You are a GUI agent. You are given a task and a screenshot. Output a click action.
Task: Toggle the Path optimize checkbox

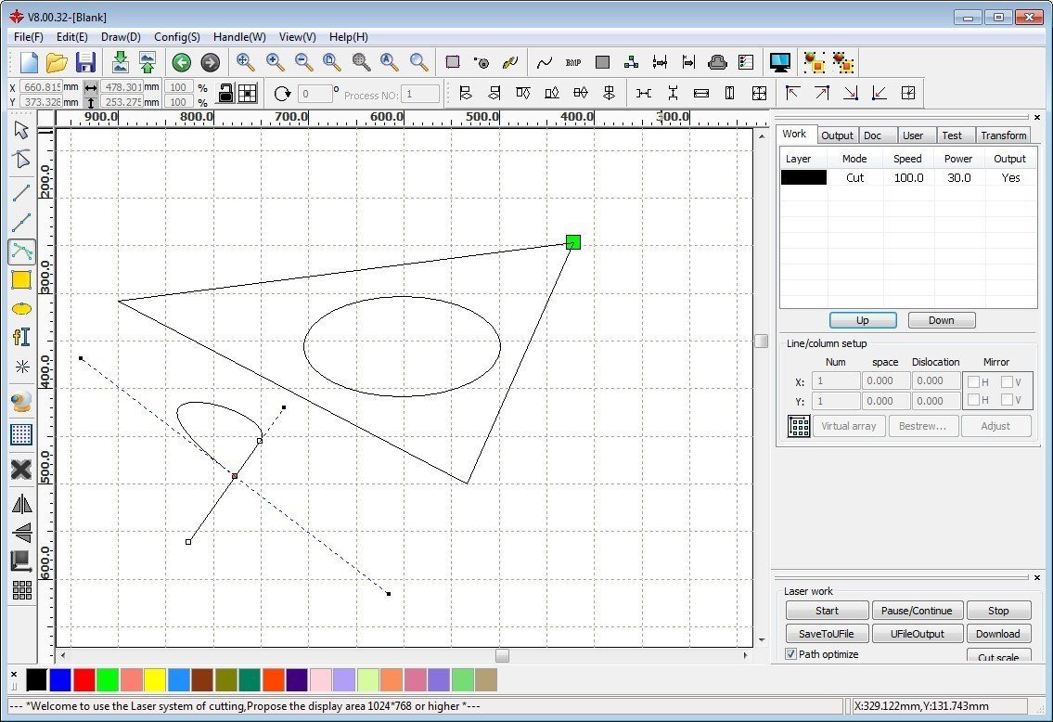click(x=791, y=654)
